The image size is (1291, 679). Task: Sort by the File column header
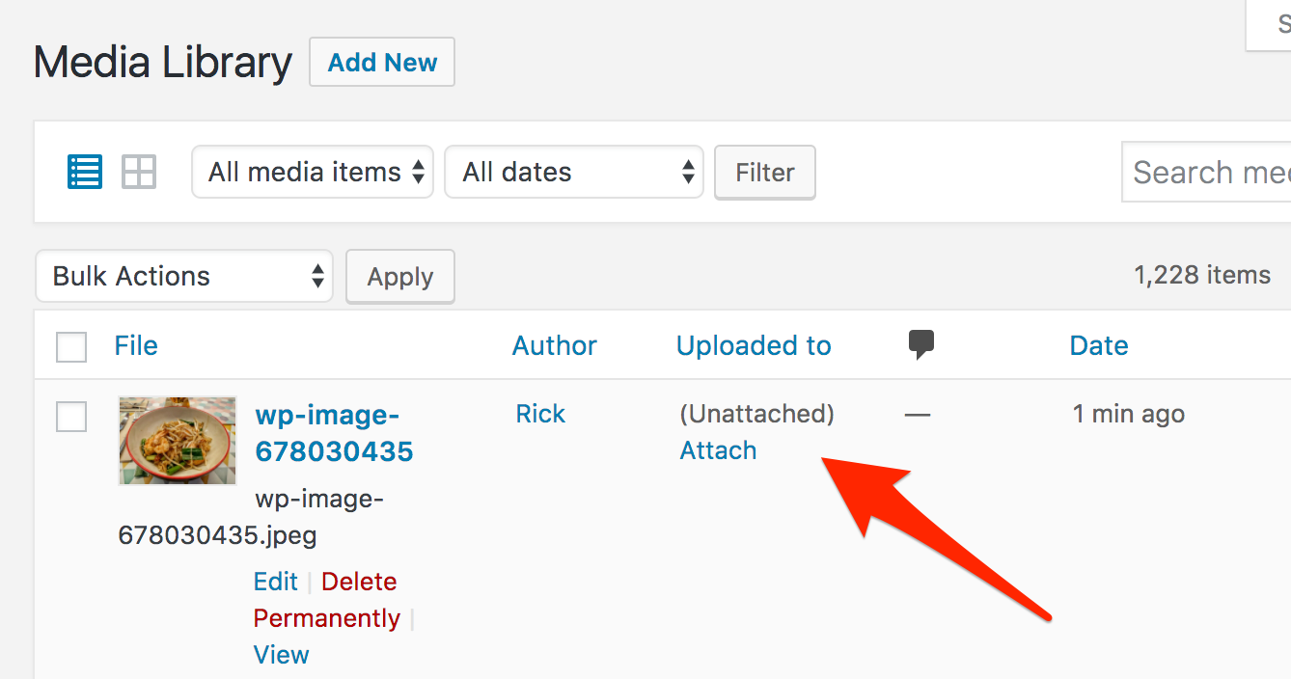point(136,345)
